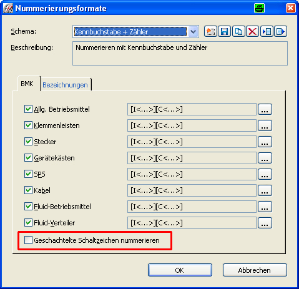This screenshot has height=289, width=299.
Task: Click the new schema icon
Action: coord(210,32)
